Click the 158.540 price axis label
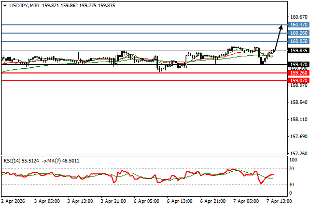This screenshot has width=311, height=207. tap(298, 102)
